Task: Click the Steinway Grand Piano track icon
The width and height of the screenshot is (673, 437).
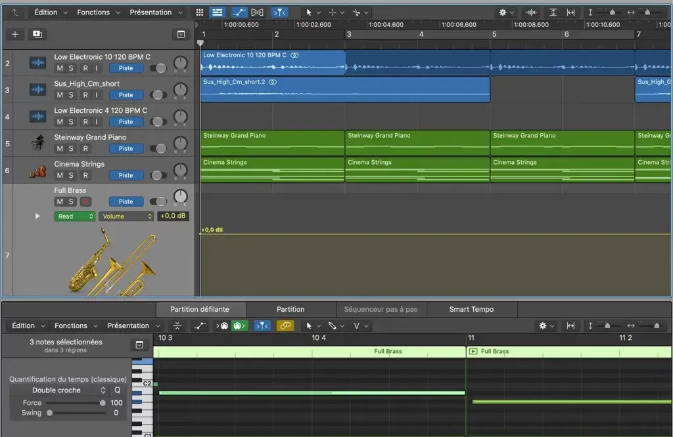Action: [37, 143]
